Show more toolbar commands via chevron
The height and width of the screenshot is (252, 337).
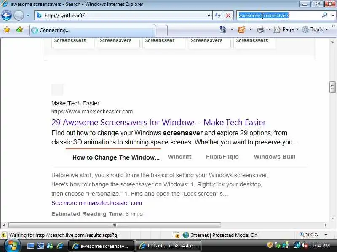(333, 26)
